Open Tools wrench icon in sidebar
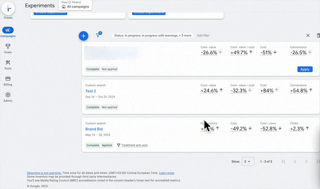320x189 pixels. click(x=8, y=63)
